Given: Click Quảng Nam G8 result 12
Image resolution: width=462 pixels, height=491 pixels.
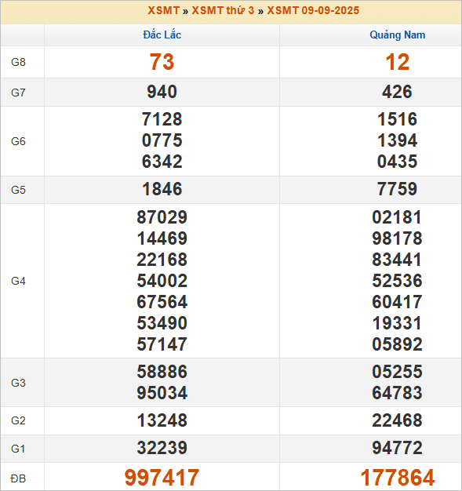Looking at the screenshot, I should [x=397, y=62].
